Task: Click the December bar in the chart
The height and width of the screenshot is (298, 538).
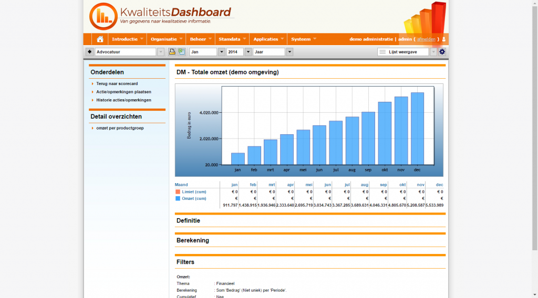Action: 417,129
